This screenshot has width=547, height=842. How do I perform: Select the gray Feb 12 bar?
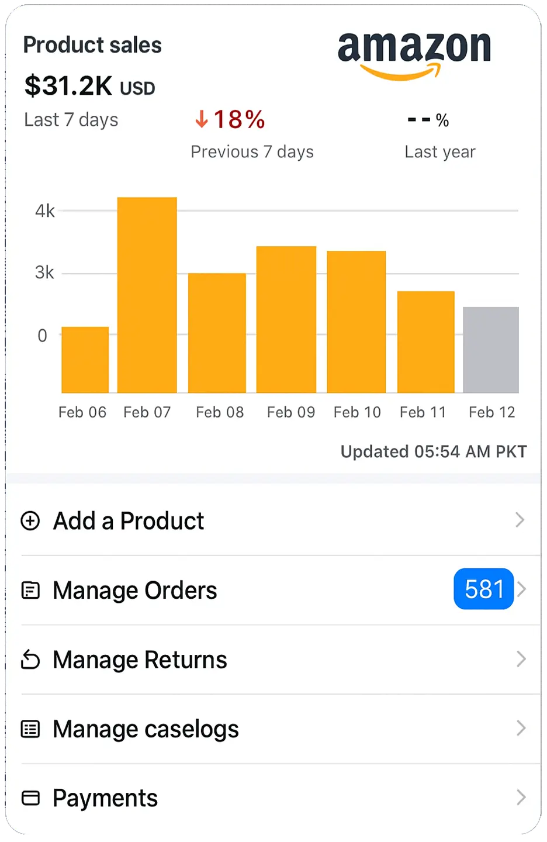(491, 350)
